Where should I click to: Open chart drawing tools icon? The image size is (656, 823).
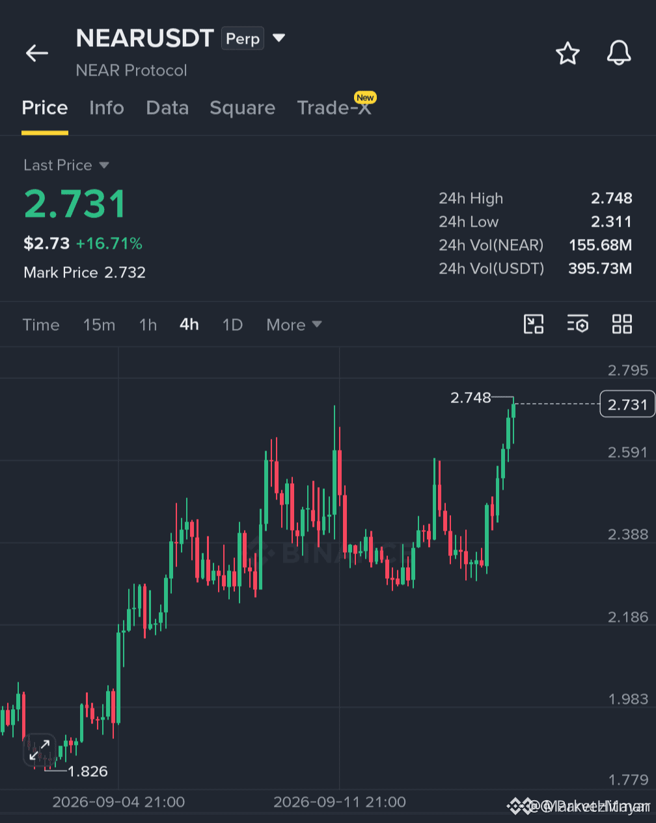coord(534,324)
